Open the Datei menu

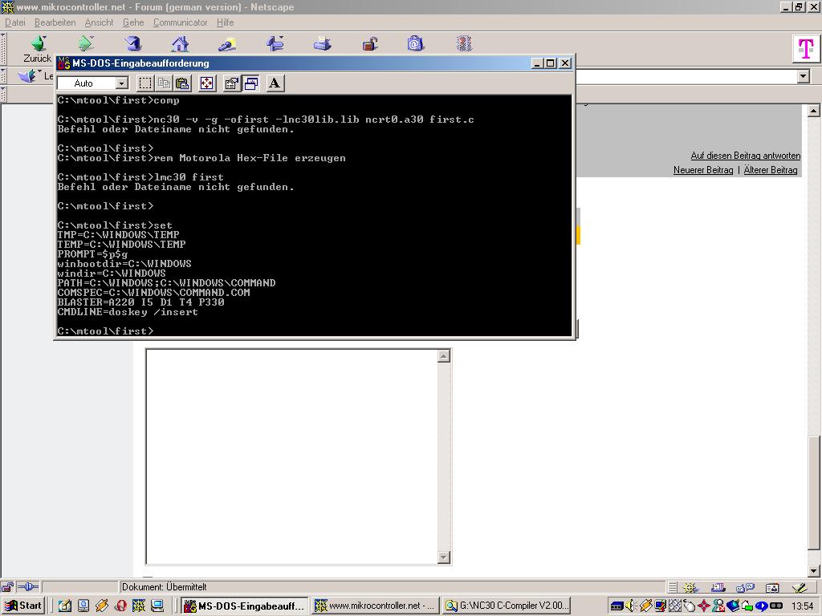point(14,22)
